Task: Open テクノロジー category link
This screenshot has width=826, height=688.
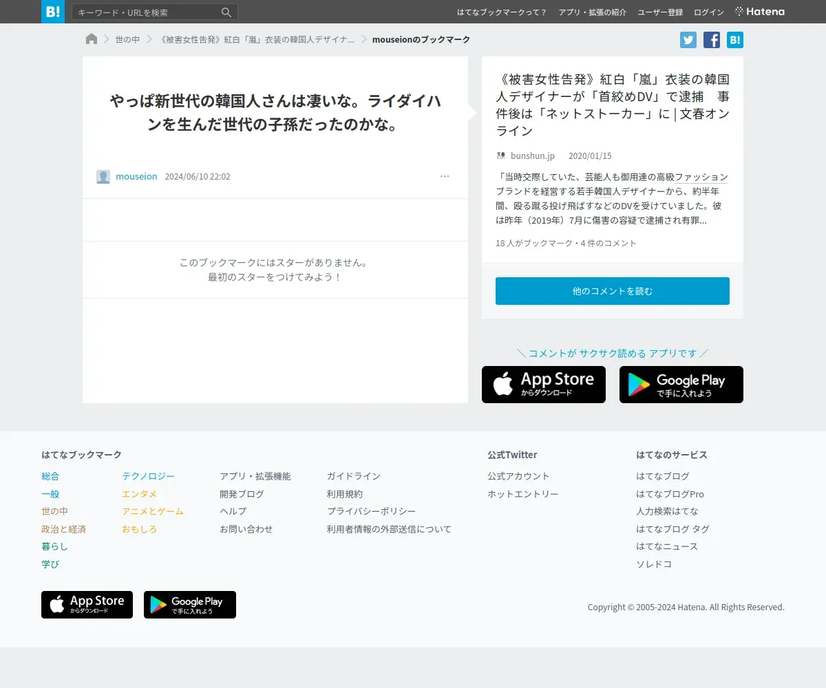Action: coord(148,476)
